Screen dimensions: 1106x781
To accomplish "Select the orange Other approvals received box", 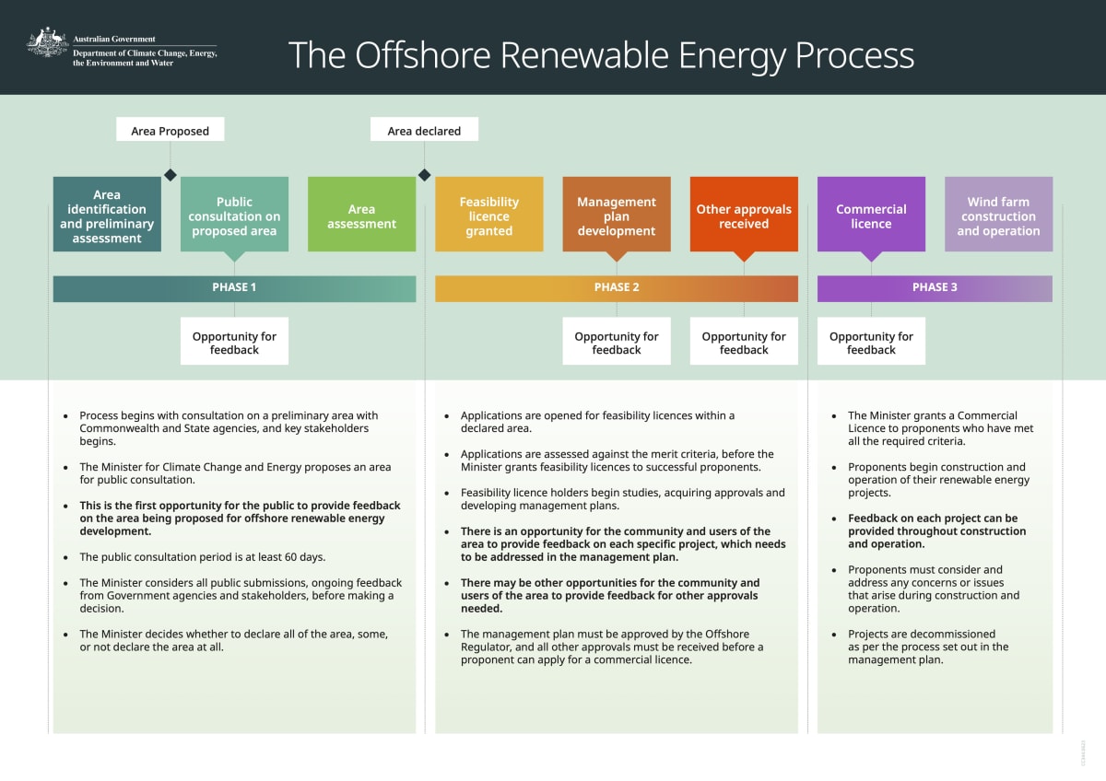I will 743,216.
